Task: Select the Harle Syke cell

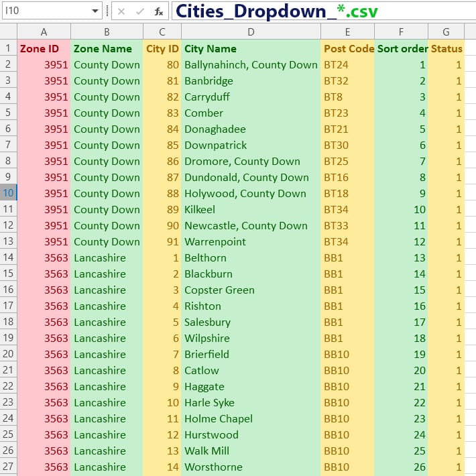Action: (251, 402)
